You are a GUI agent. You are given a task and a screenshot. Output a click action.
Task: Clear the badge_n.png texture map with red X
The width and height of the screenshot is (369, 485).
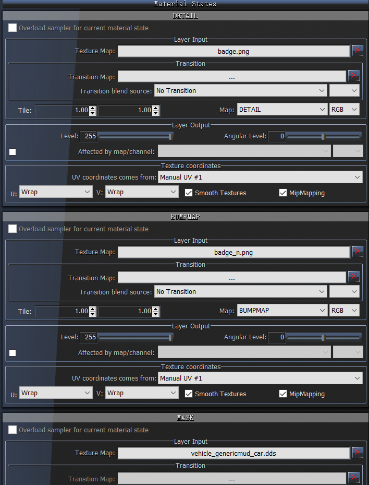[357, 252]
